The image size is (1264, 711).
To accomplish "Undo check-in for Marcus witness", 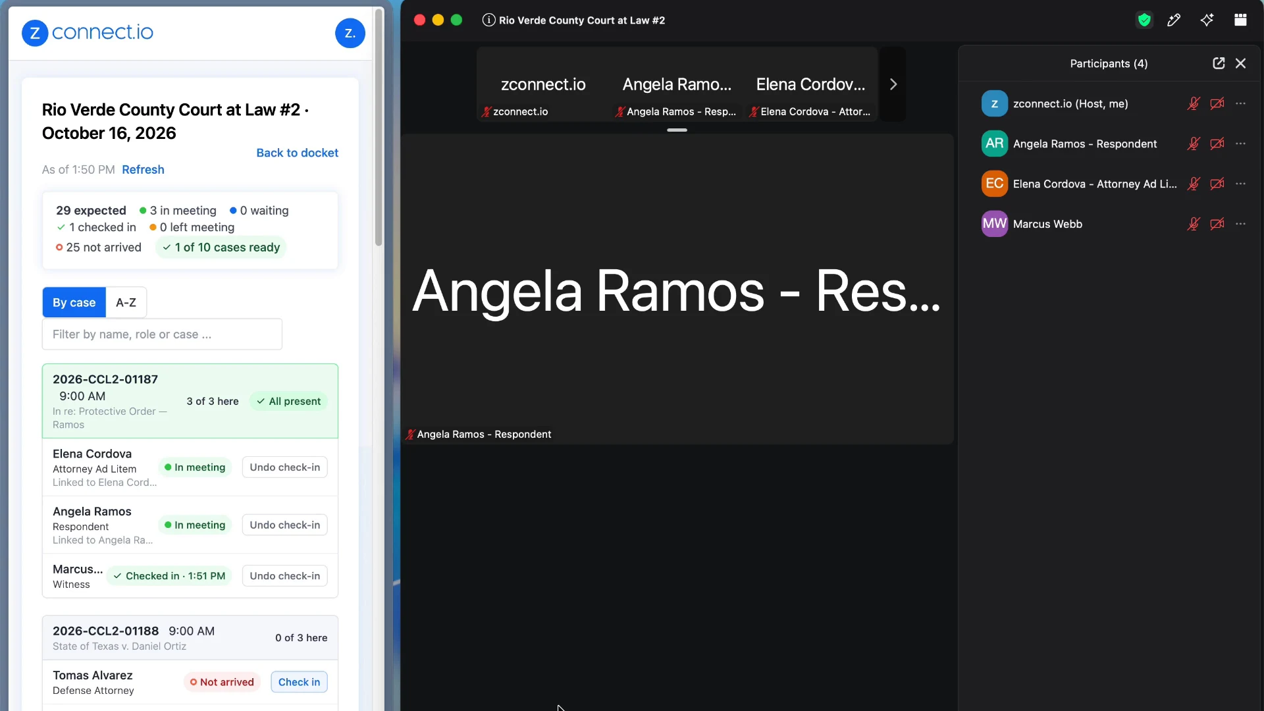I will pyautogui.click(x=284, y=576).
